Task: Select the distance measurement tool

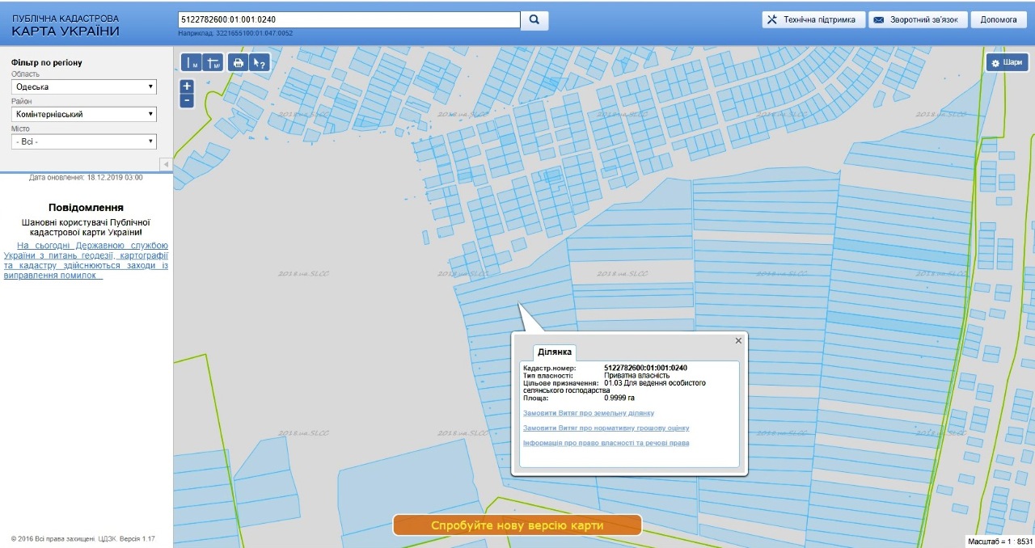Action: (192, 63)
